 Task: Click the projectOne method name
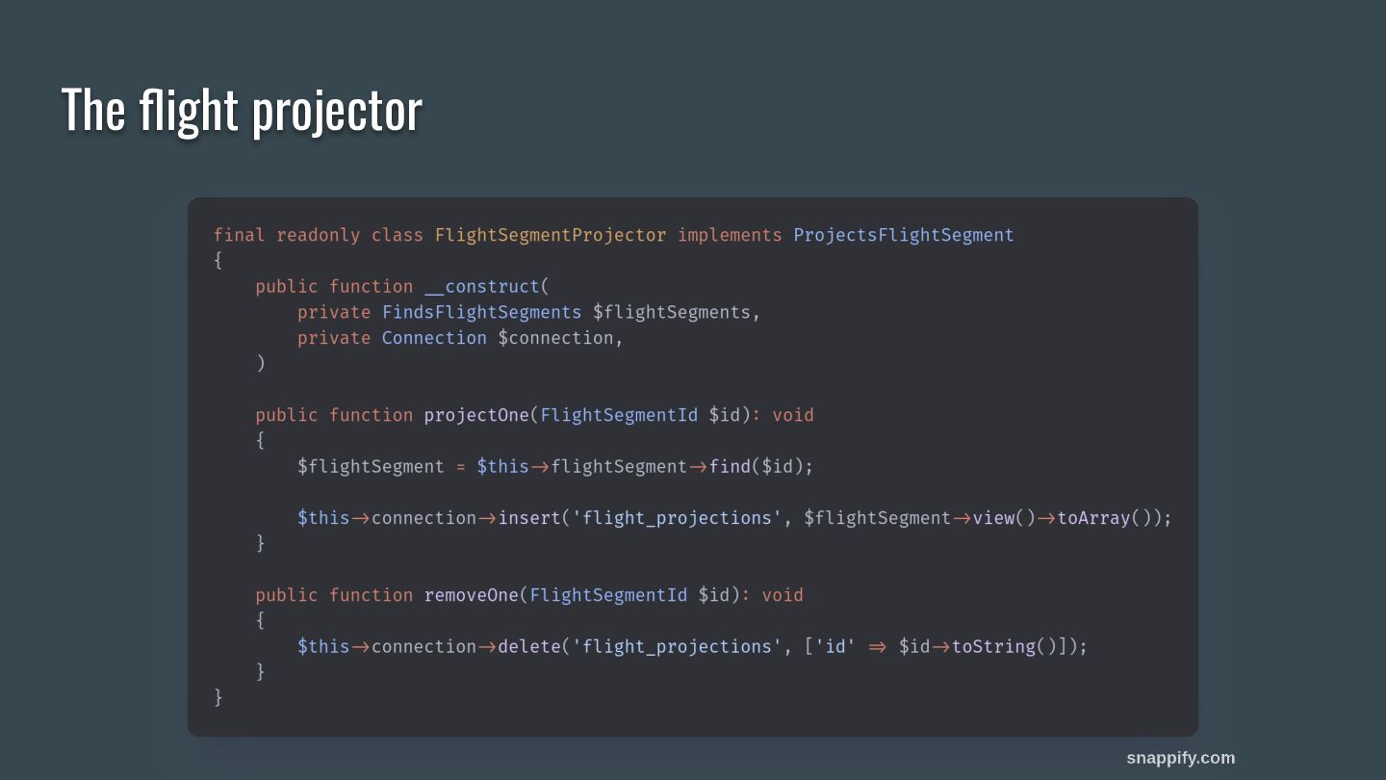tap(476, 415)
